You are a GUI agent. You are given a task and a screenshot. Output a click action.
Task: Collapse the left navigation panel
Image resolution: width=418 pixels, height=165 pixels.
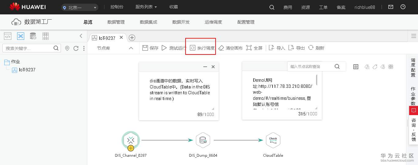(x=81, y=36)
